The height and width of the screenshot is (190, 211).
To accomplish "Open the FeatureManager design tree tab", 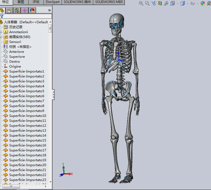I will pyautogui.click(x=2, y=10).
